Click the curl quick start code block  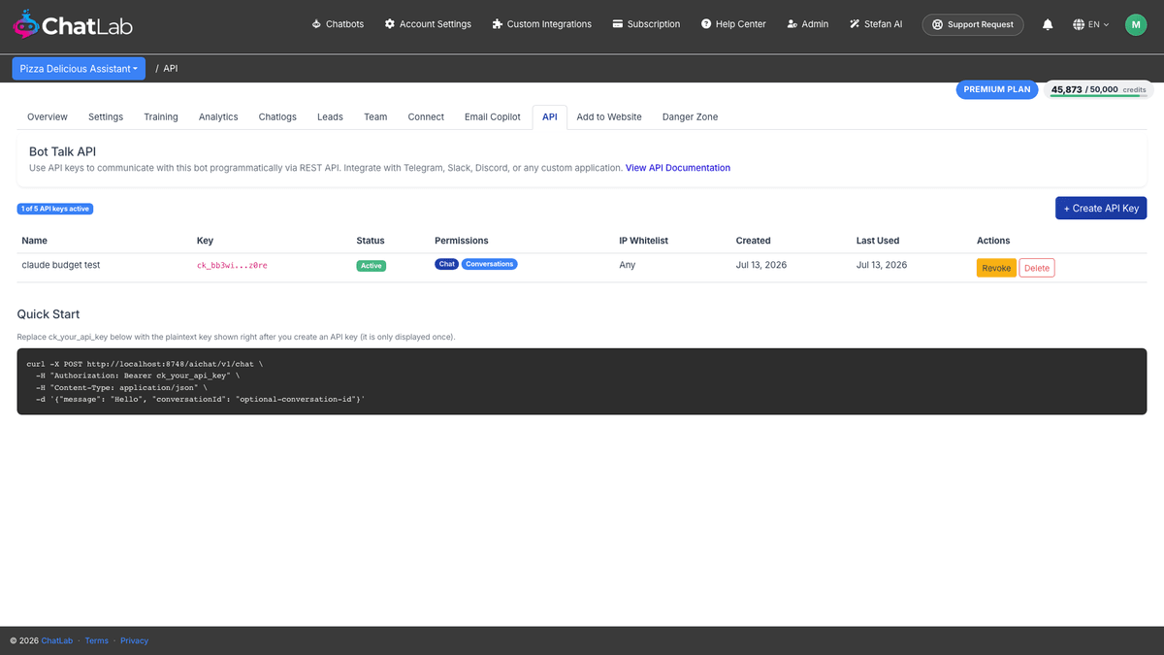(x=582, y=381)
